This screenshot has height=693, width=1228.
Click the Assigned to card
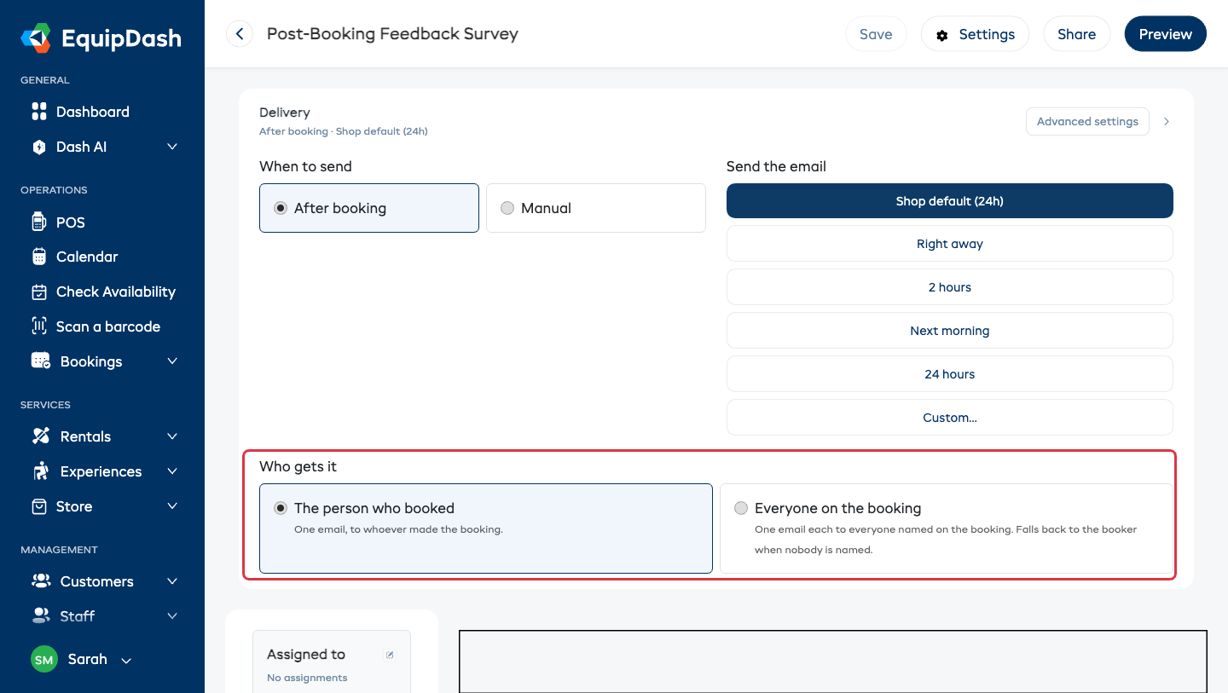[332, 661]
